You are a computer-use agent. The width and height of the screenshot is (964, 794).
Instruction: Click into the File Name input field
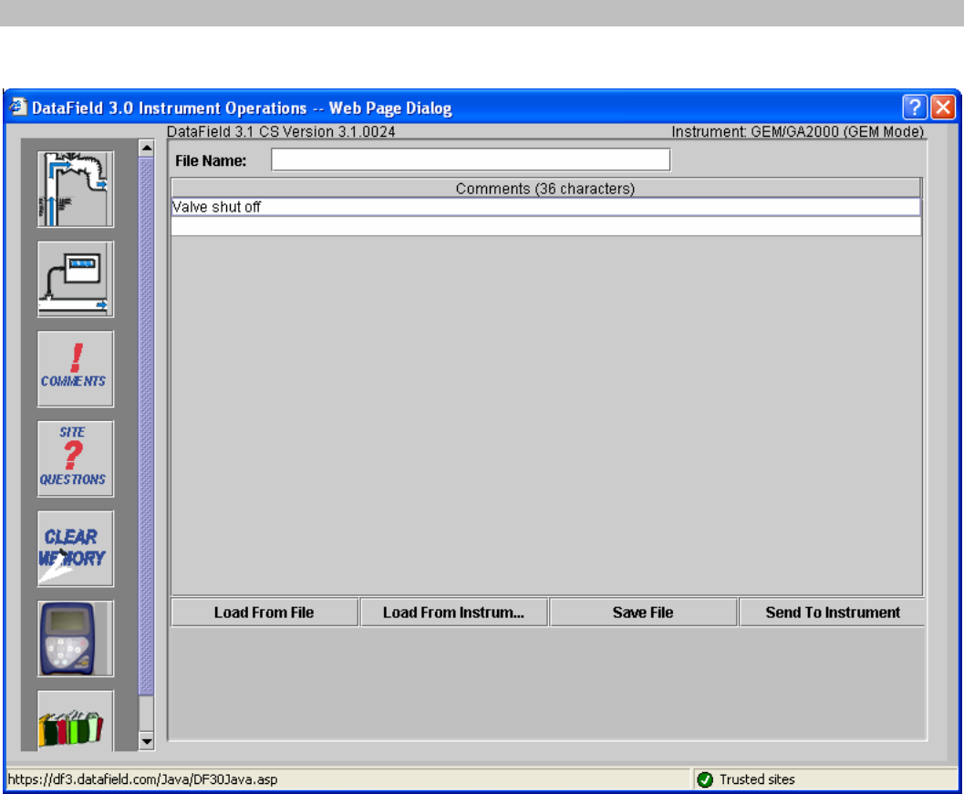tap(471, 160)
